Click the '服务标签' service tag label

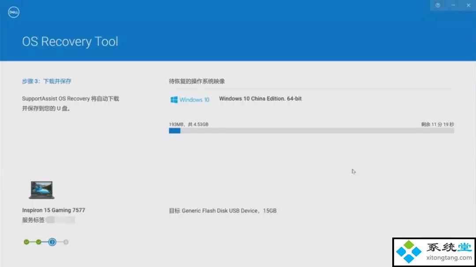(33, 220)
